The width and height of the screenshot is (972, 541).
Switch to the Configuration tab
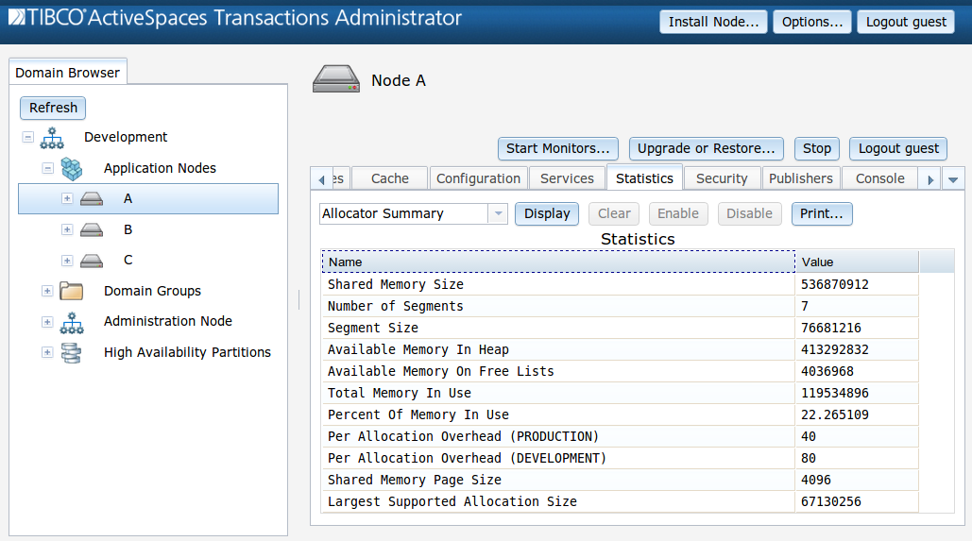point(479,178)
